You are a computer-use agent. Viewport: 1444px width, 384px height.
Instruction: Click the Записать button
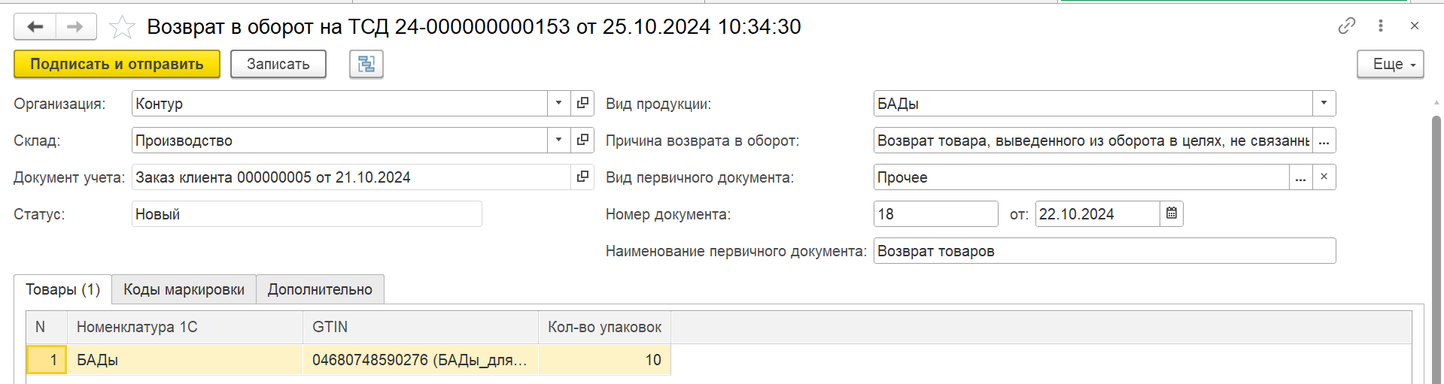coord(278,64)
